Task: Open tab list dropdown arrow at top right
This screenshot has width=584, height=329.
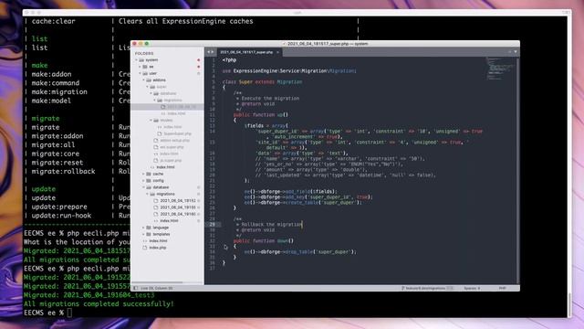Action: tap(516, 52)
